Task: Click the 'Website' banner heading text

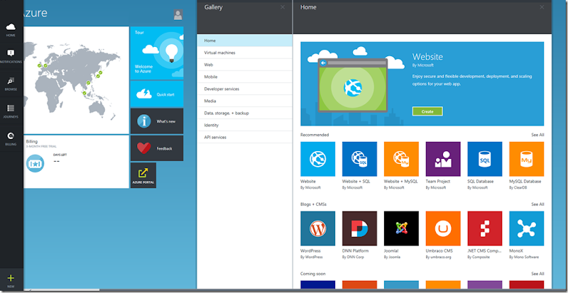Action: click(427, 57)
